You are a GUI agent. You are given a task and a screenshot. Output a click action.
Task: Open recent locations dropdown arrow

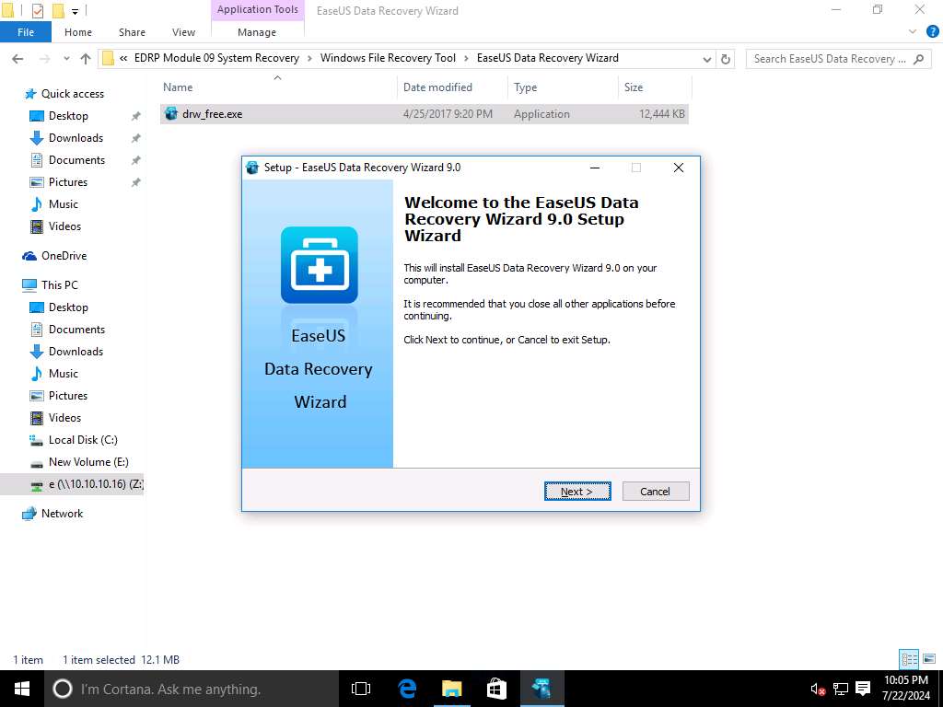pyautogui.click(x=66, y=58)
